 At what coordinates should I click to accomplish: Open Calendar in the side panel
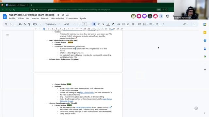pos(205,24)
